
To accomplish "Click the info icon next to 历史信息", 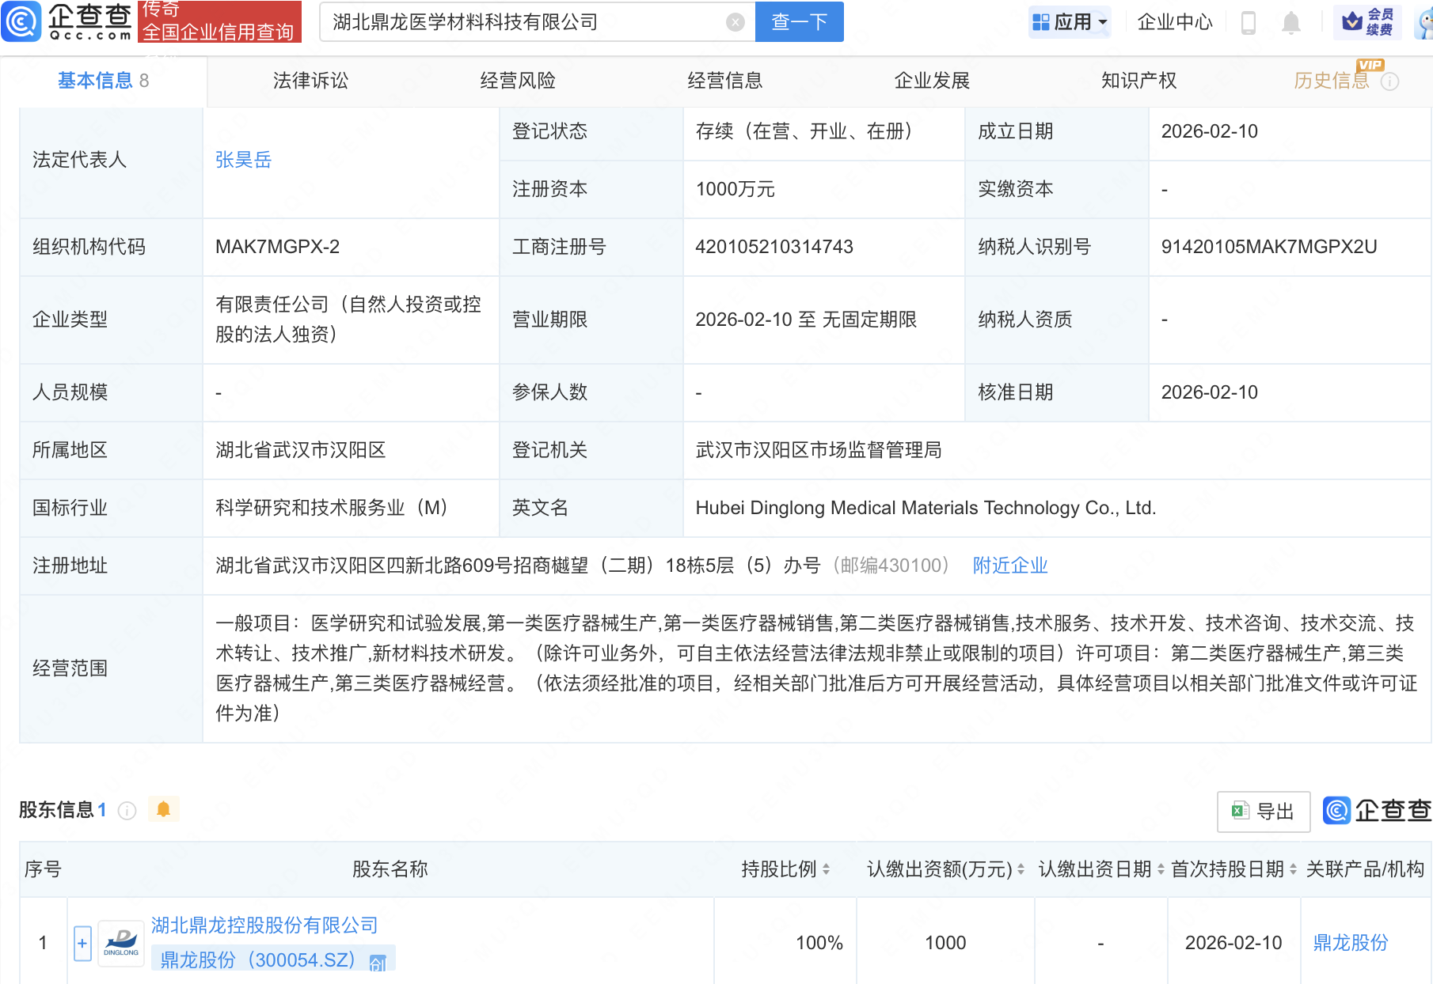I will (x=1390, y=80).
